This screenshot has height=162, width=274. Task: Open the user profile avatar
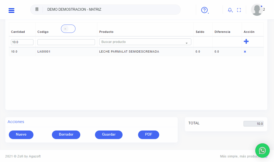point(257,10)
